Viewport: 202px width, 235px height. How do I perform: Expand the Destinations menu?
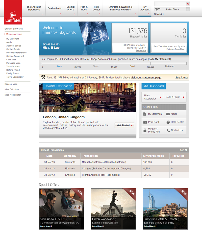55,8
